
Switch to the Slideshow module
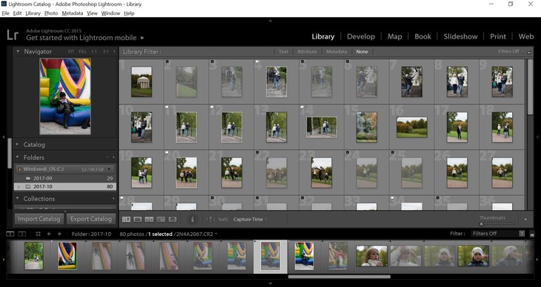point(461,36)
